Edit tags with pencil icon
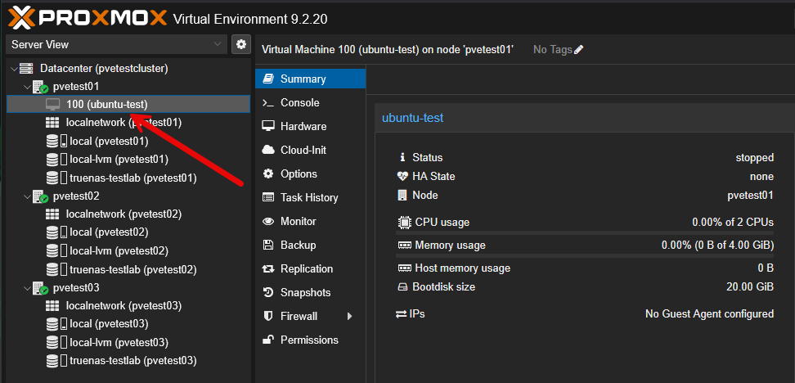 [x=578, y=50]
